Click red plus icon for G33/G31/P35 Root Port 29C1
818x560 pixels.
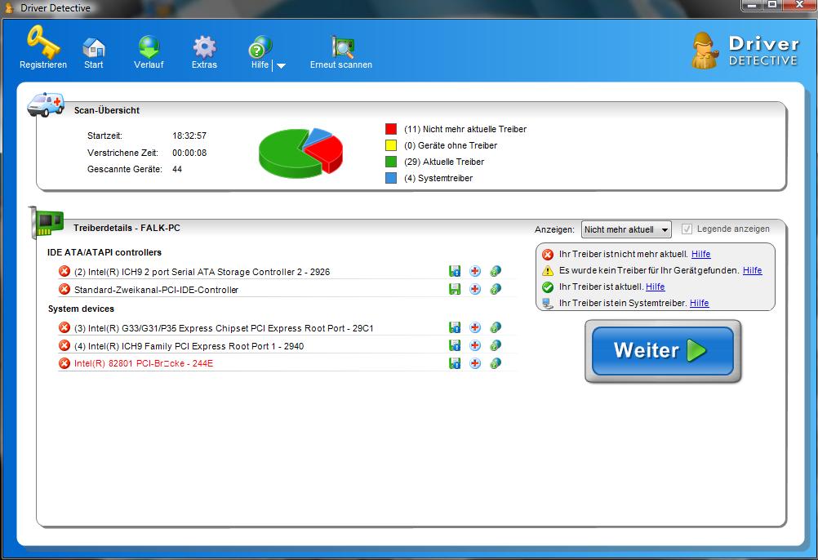(475, 327)
